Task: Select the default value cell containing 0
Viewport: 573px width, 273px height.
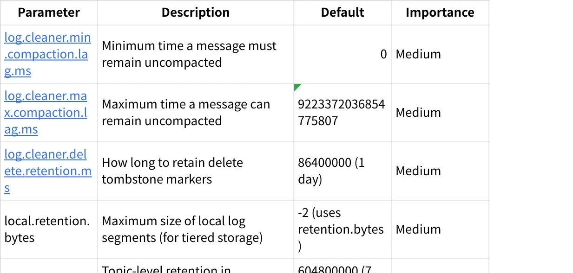Action: pos(342,54)
